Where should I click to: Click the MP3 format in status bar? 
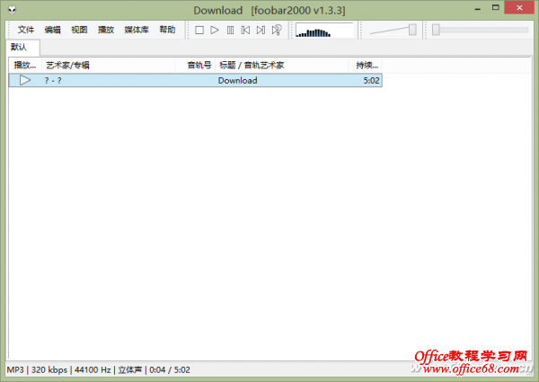tap(15, 370)
